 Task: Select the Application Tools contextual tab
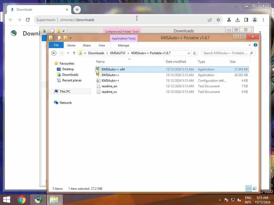pyautogui.click(x=124, y=38)
